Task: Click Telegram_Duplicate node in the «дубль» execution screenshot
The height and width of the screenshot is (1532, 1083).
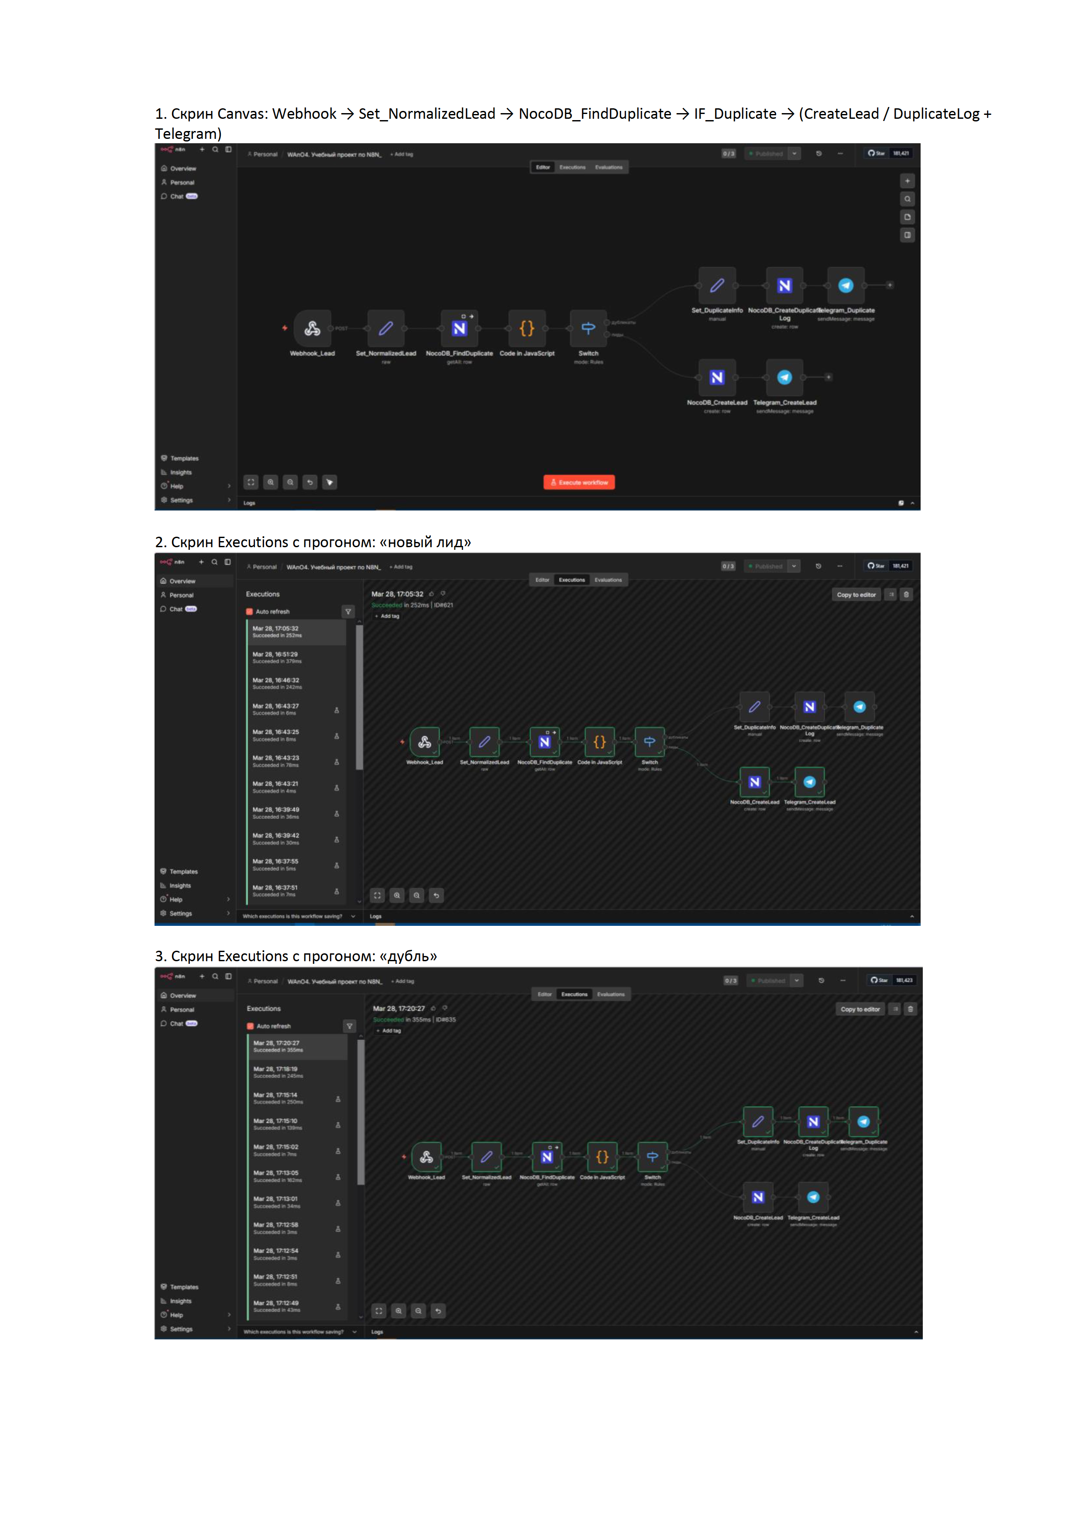Action: pyautogui.click(x=863, y=1121)
